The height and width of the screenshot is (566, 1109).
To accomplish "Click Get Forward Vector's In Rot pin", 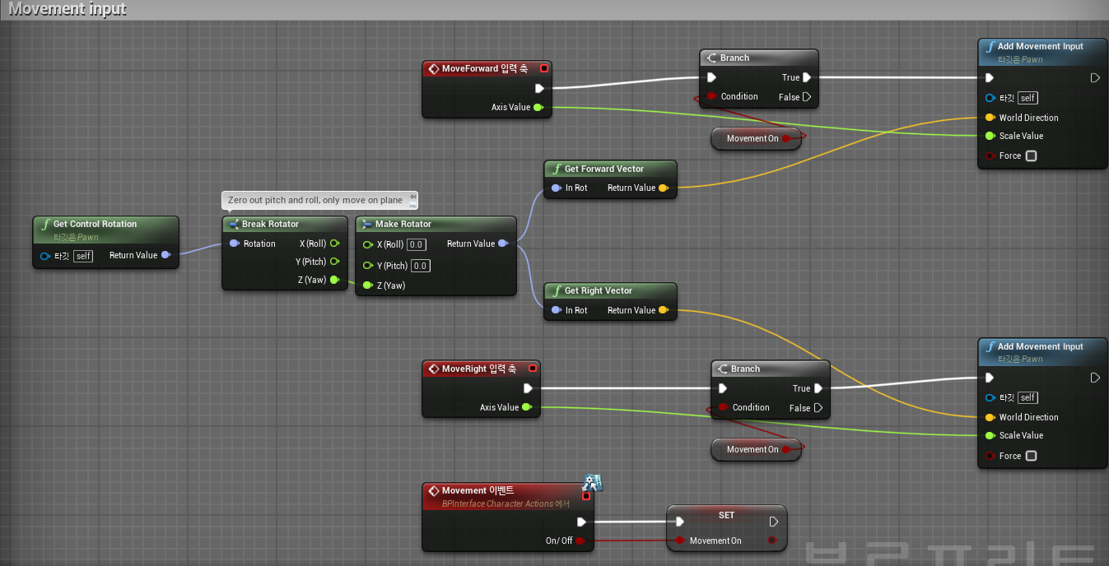I will tap(556, 188).
